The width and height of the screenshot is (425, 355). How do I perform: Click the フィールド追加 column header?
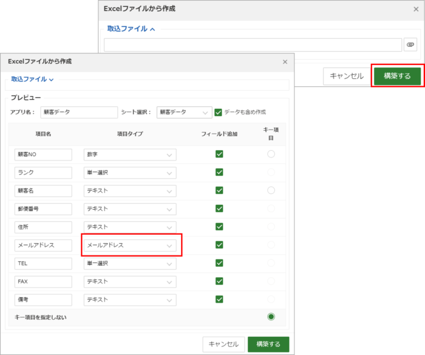click(x=219, y=134)
